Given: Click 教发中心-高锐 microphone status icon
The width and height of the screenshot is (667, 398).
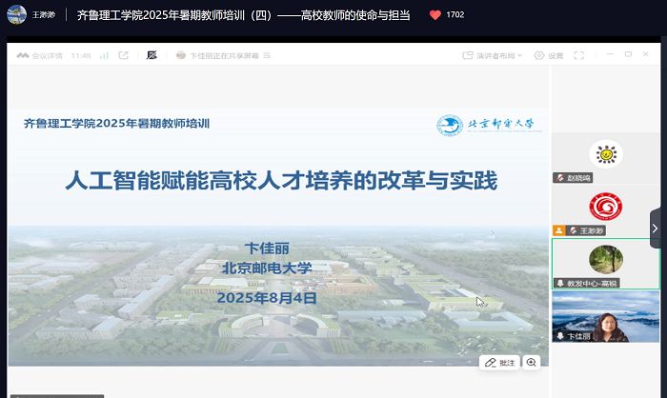Looking at the screenshot, I should tap(560, 284).
